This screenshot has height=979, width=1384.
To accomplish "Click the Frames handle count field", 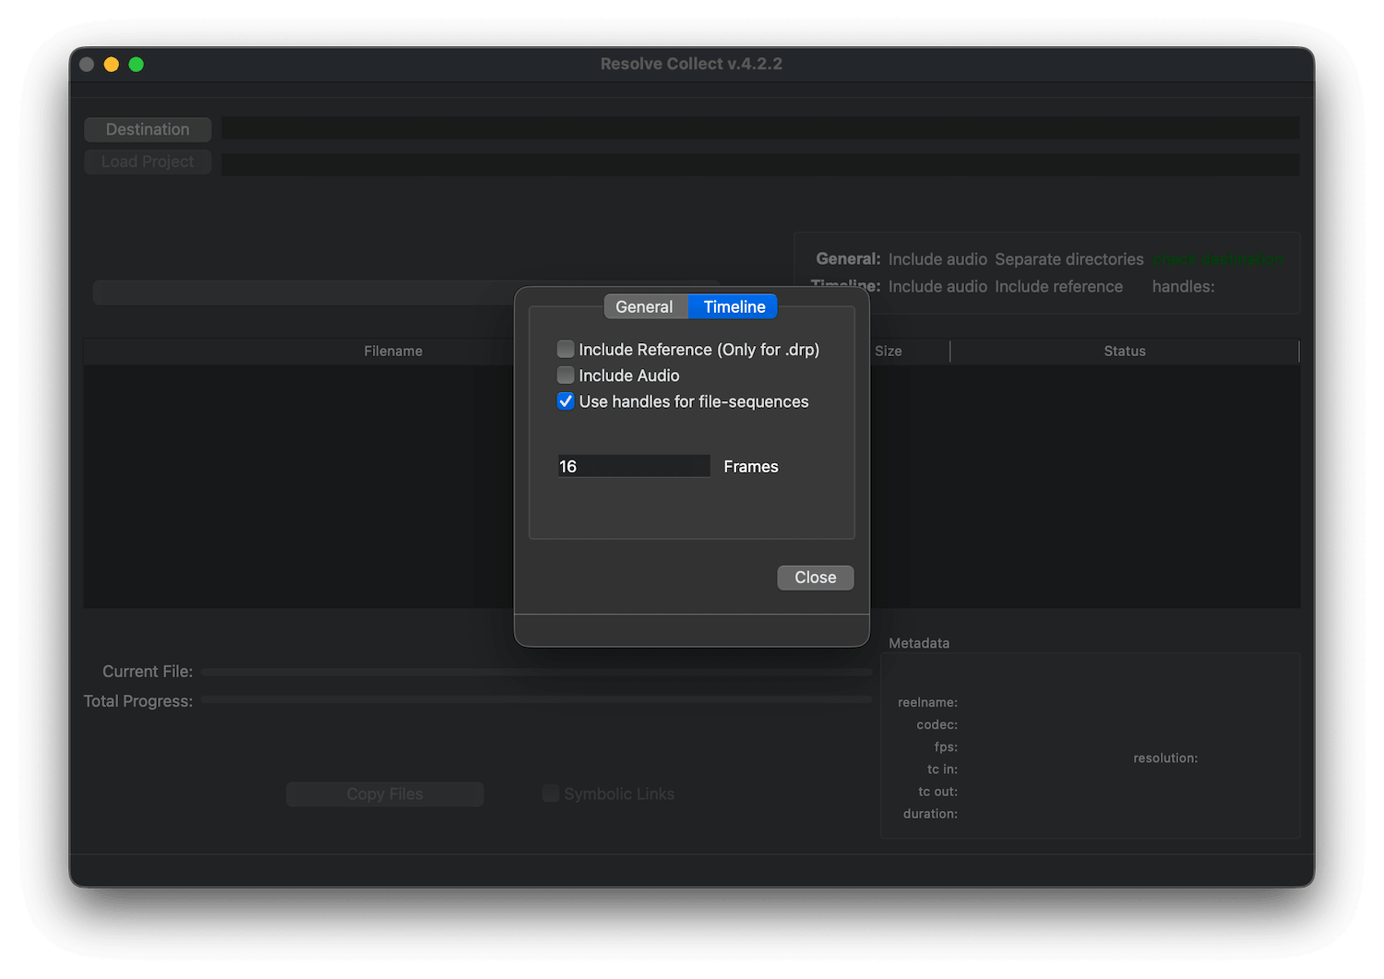I will click(634, 467).
